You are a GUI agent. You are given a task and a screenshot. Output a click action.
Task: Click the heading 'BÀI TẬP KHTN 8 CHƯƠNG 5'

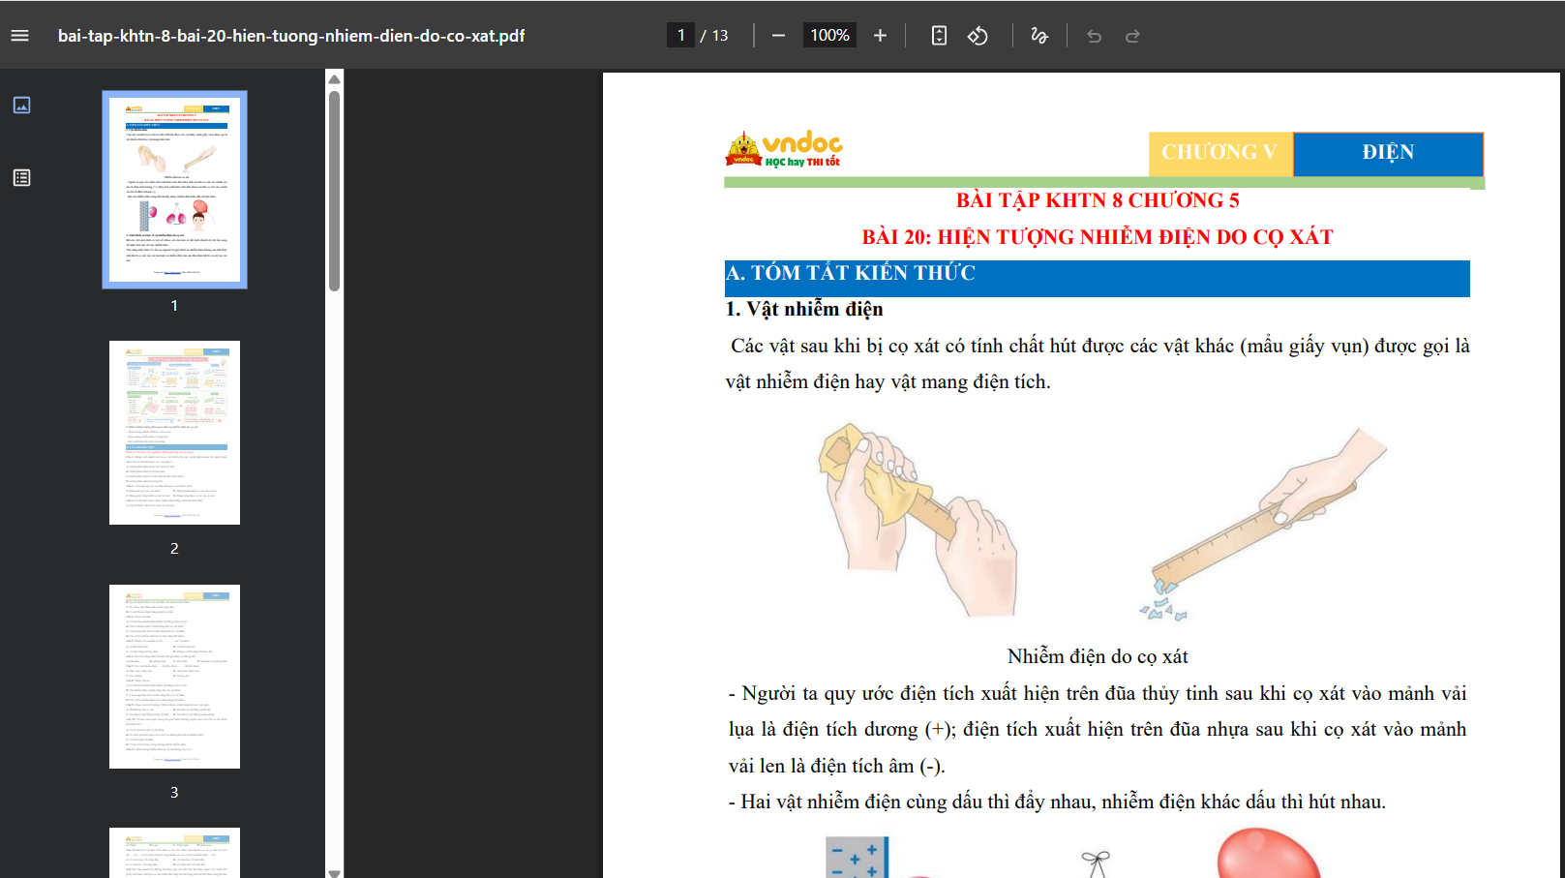point(1098,200)
